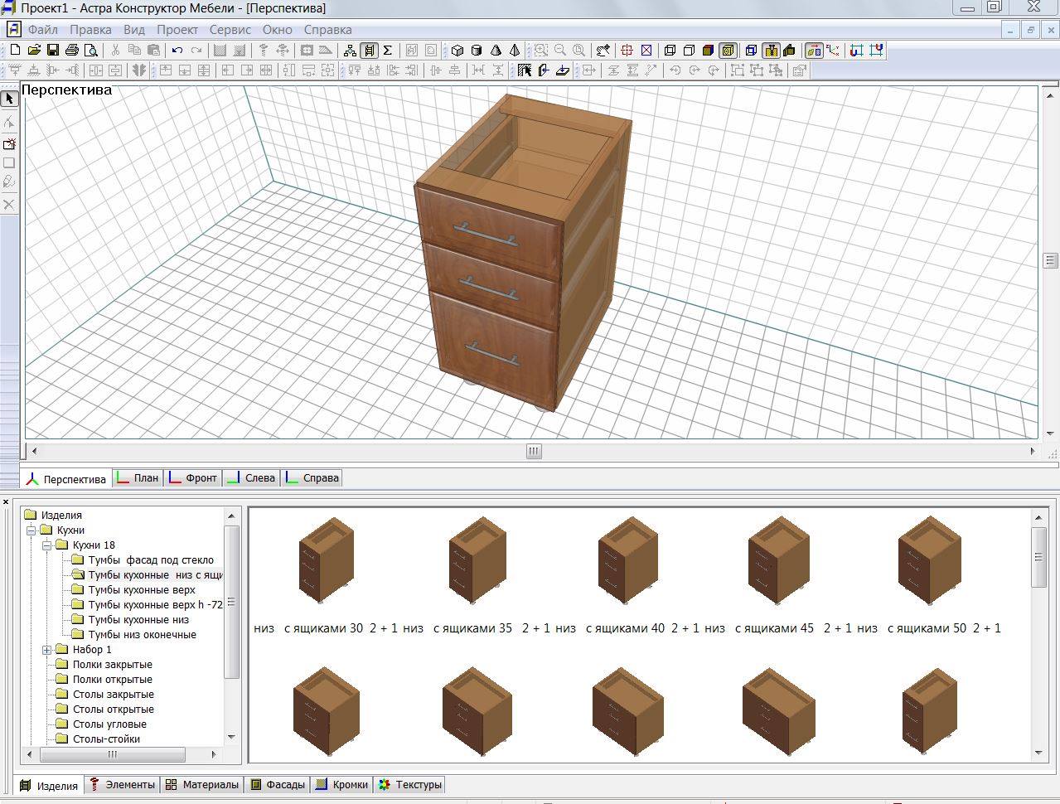Image resolution: width=1060 pixels, height=804 pixels.
Task: Click the Save floppy disk icon
Action: (x=53, y=51)
